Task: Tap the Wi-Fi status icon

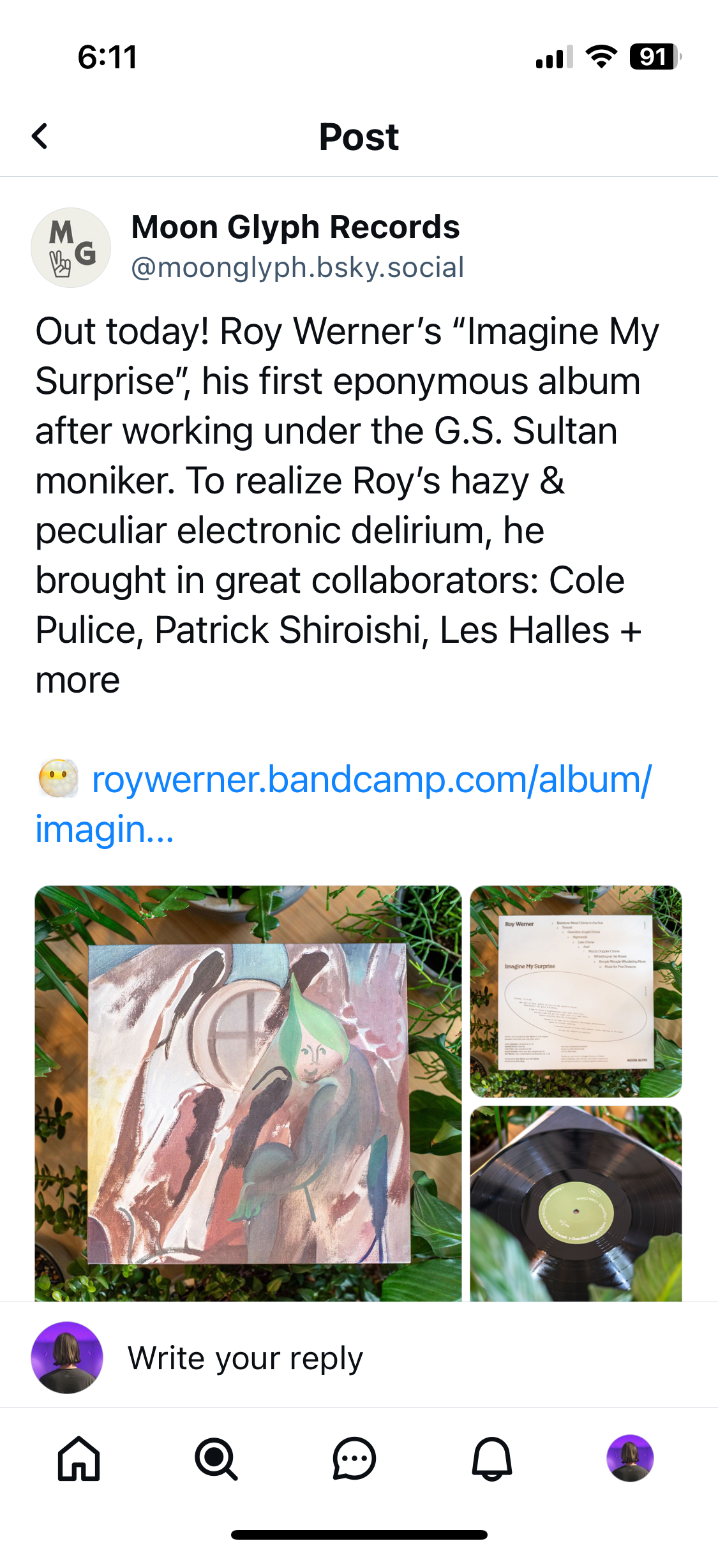Action: (601, 57)
